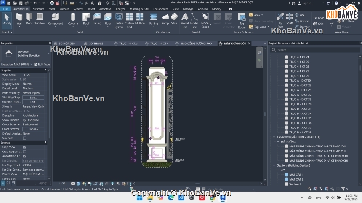Switch to TRỤC 1-4 CT21 view tab
Image resolution: width=362 pixels, height=203 pixels.
click(x=128, y=43)
